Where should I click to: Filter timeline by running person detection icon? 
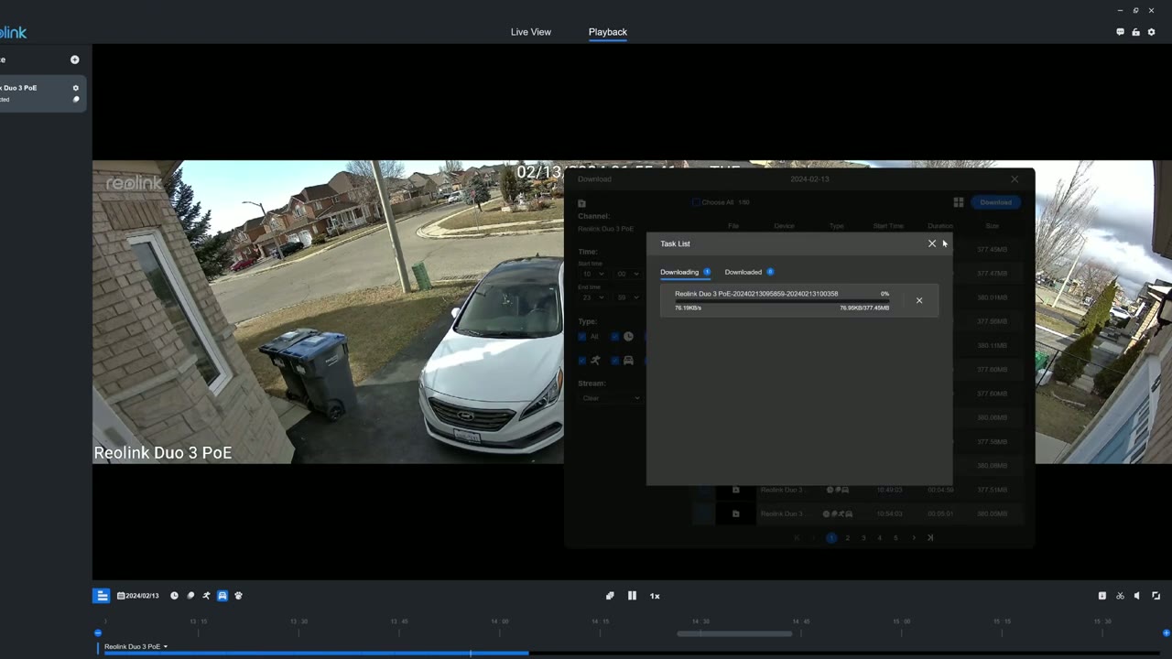click(x=206, y=596)
